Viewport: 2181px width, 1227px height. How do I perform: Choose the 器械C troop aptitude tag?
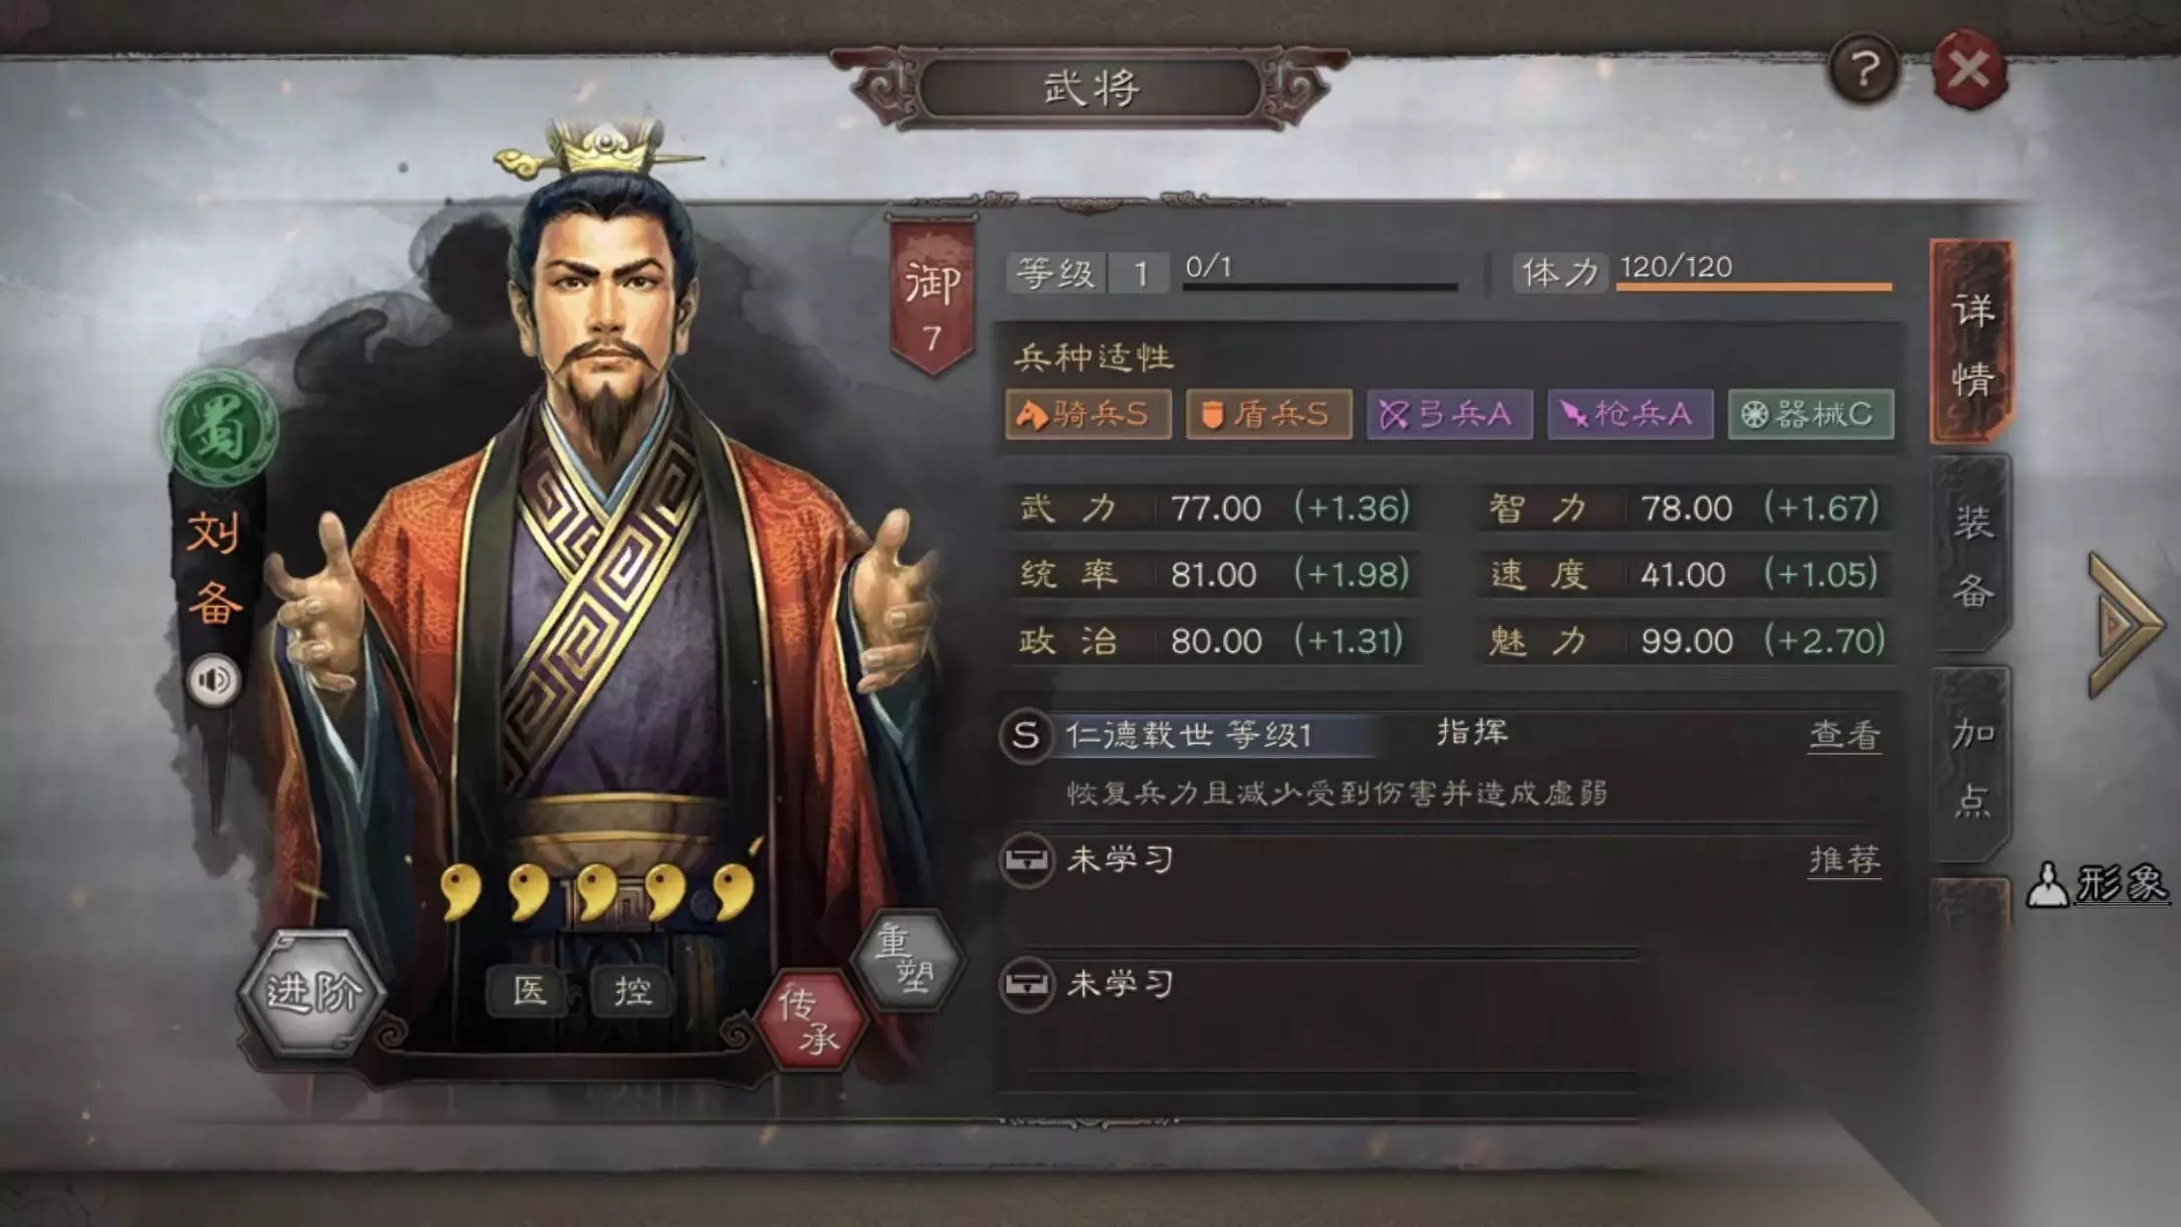click(x=1811, y=414)
